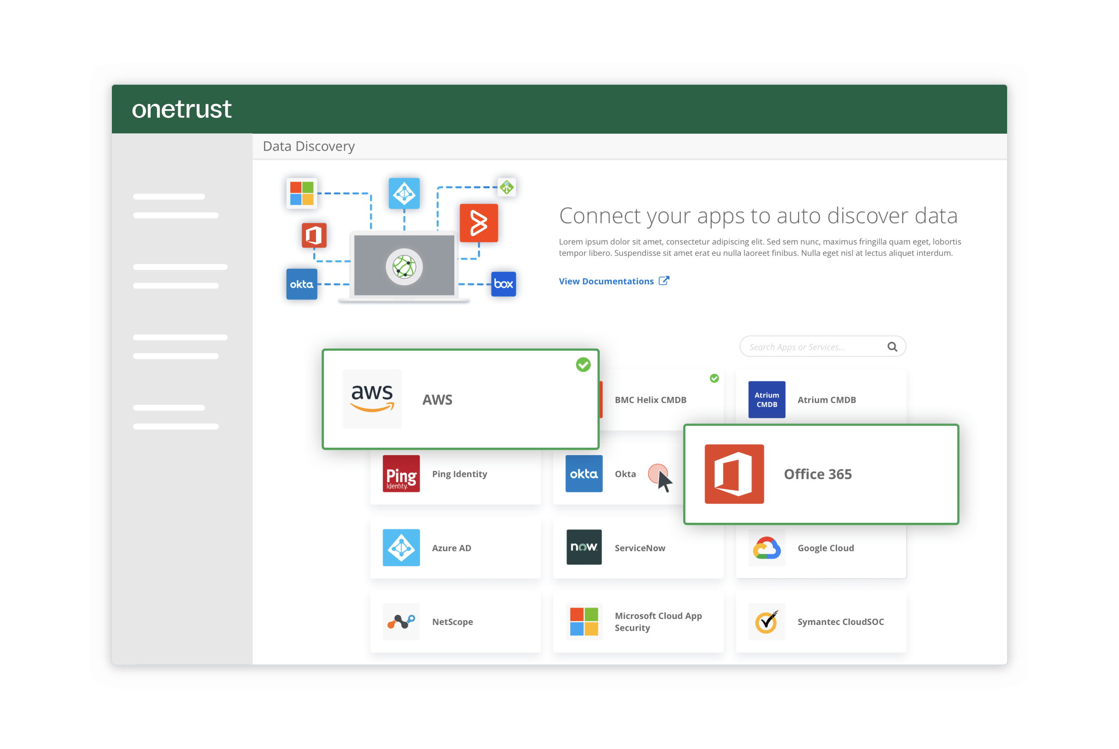
Task: Focus the Search Apps or Services field
Action: tap(822, 346)
